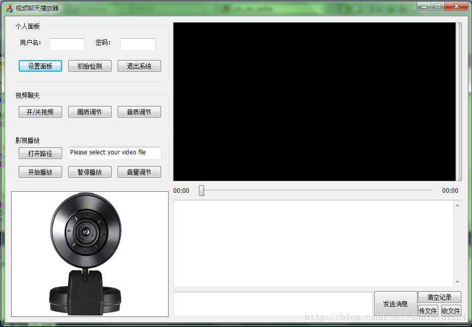Screen dimensions: 472x327
Task: Send a file with 传文件 button
Action: click(428, 310)
